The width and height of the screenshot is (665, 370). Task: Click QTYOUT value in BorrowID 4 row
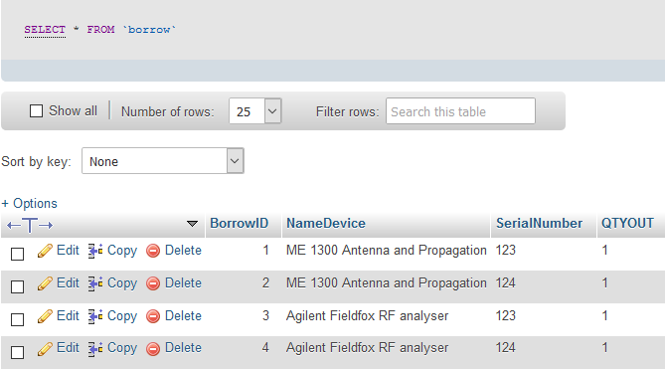coord(604,348)
